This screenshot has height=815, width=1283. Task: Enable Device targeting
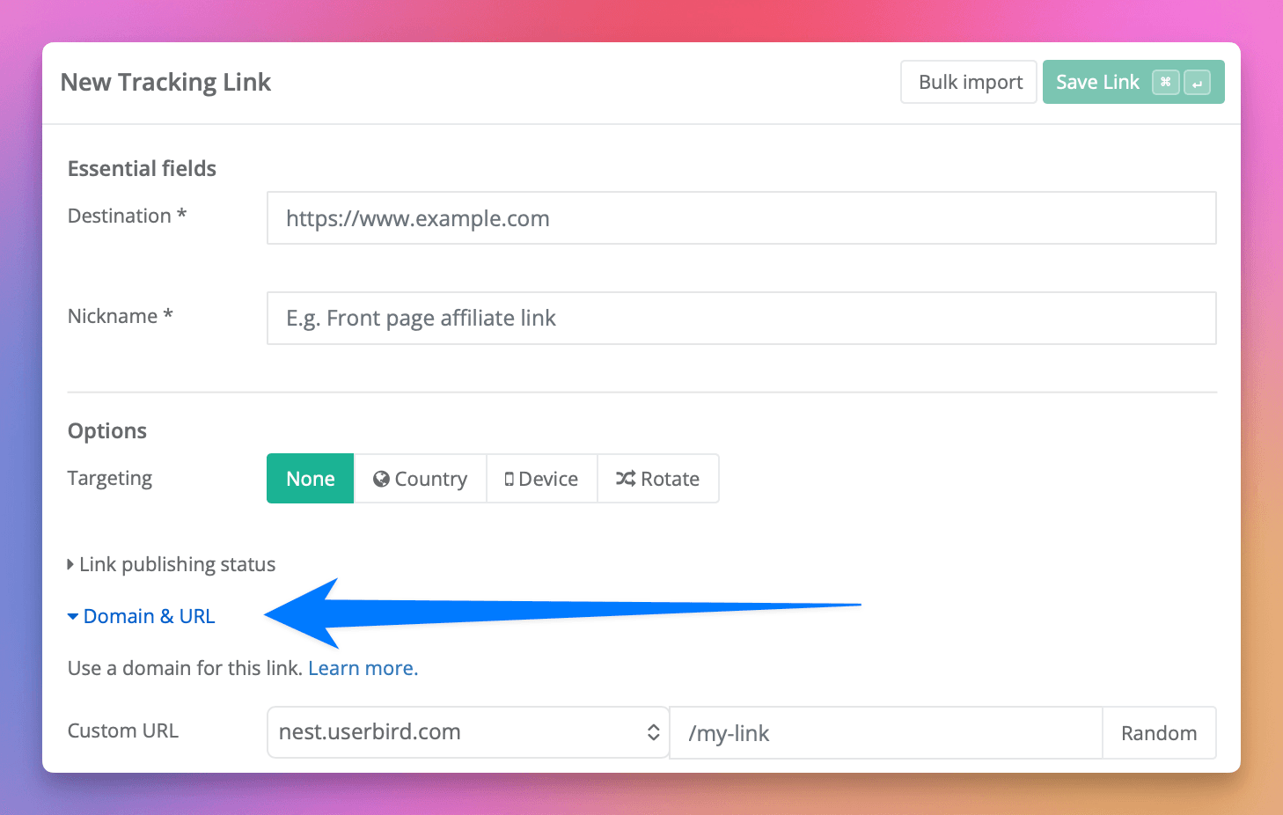(x=542, y=478)
